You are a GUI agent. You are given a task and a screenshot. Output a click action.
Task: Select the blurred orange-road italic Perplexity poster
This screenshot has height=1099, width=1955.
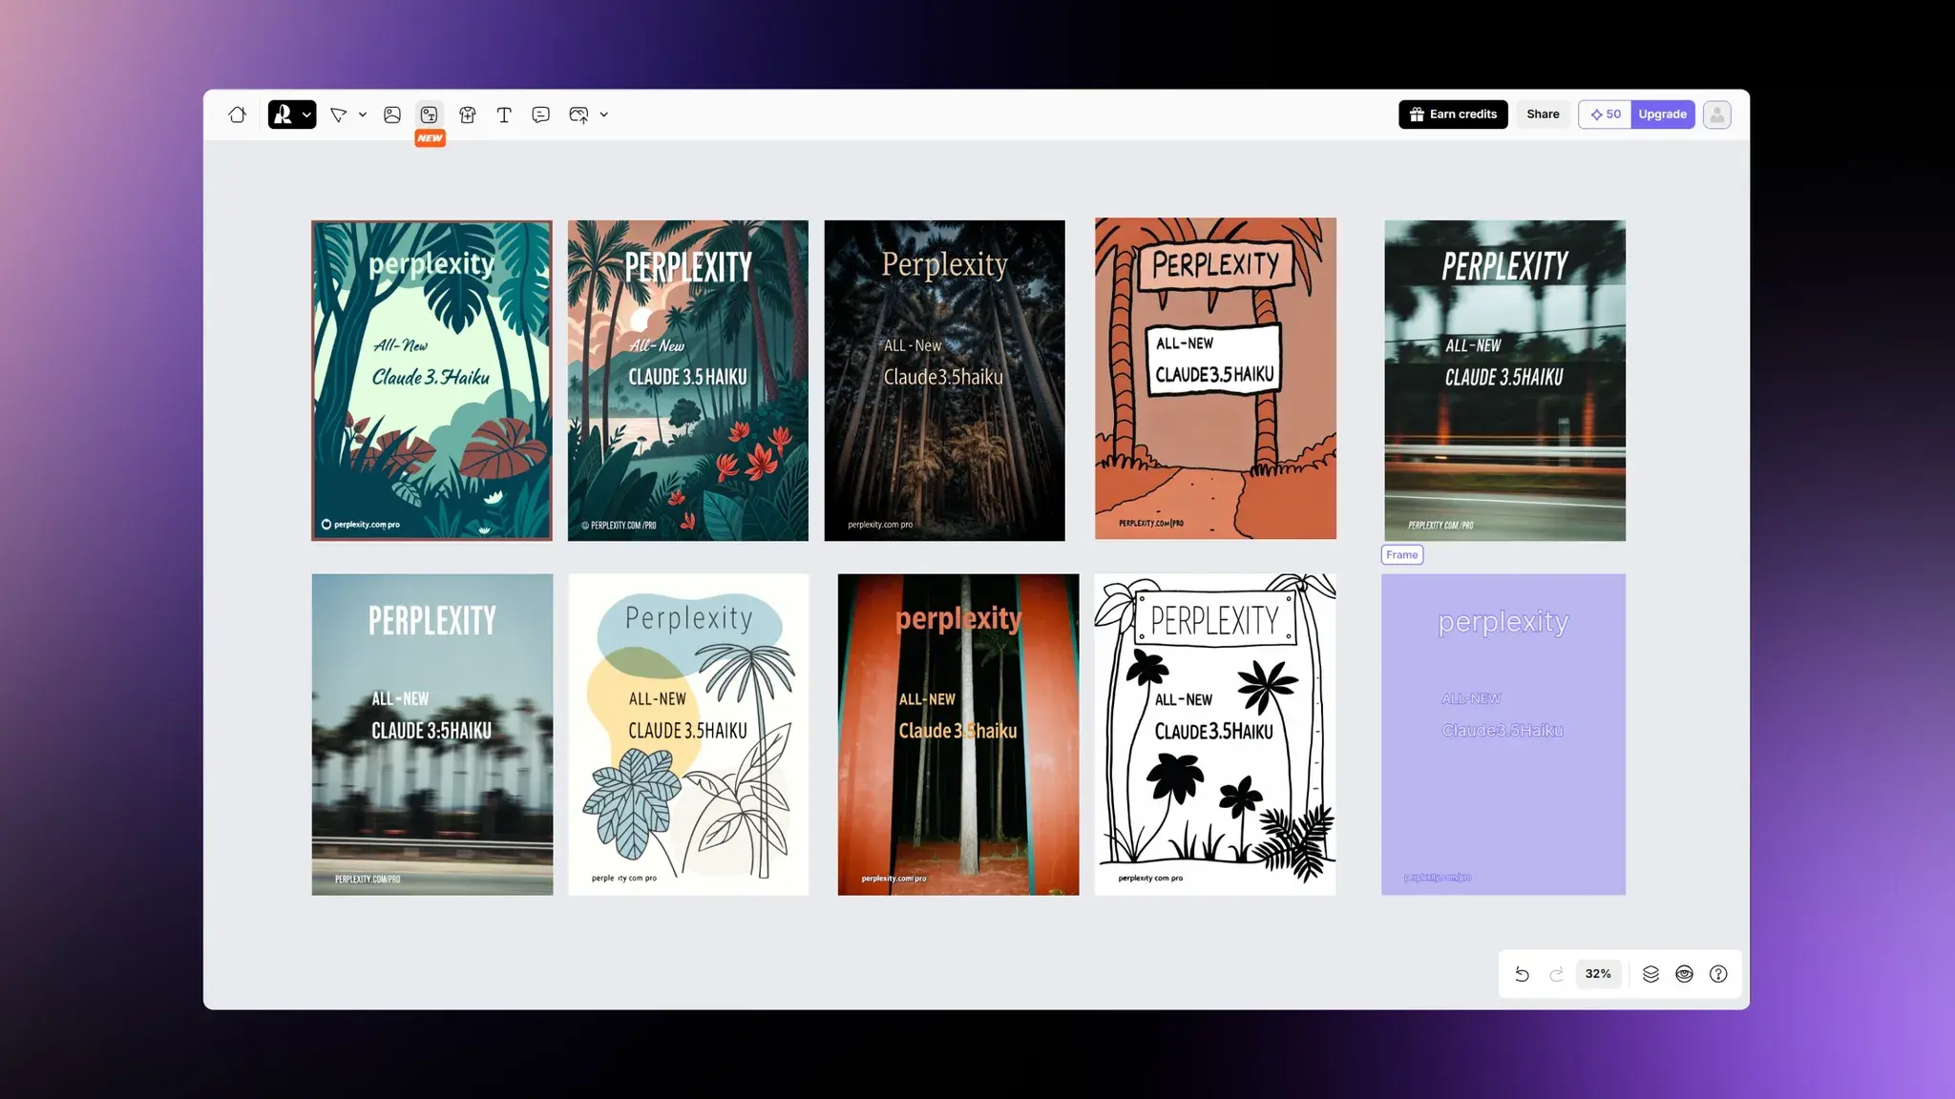coord(1505,381)
